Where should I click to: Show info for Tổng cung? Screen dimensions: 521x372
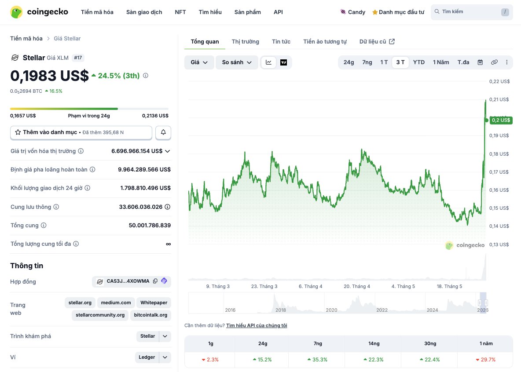point(44,225)
